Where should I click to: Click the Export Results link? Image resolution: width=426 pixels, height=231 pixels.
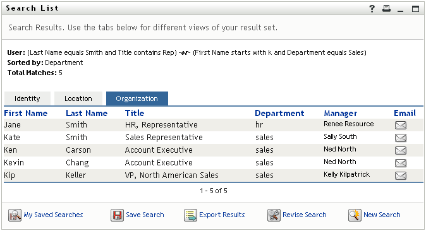[x=222, y=215]
